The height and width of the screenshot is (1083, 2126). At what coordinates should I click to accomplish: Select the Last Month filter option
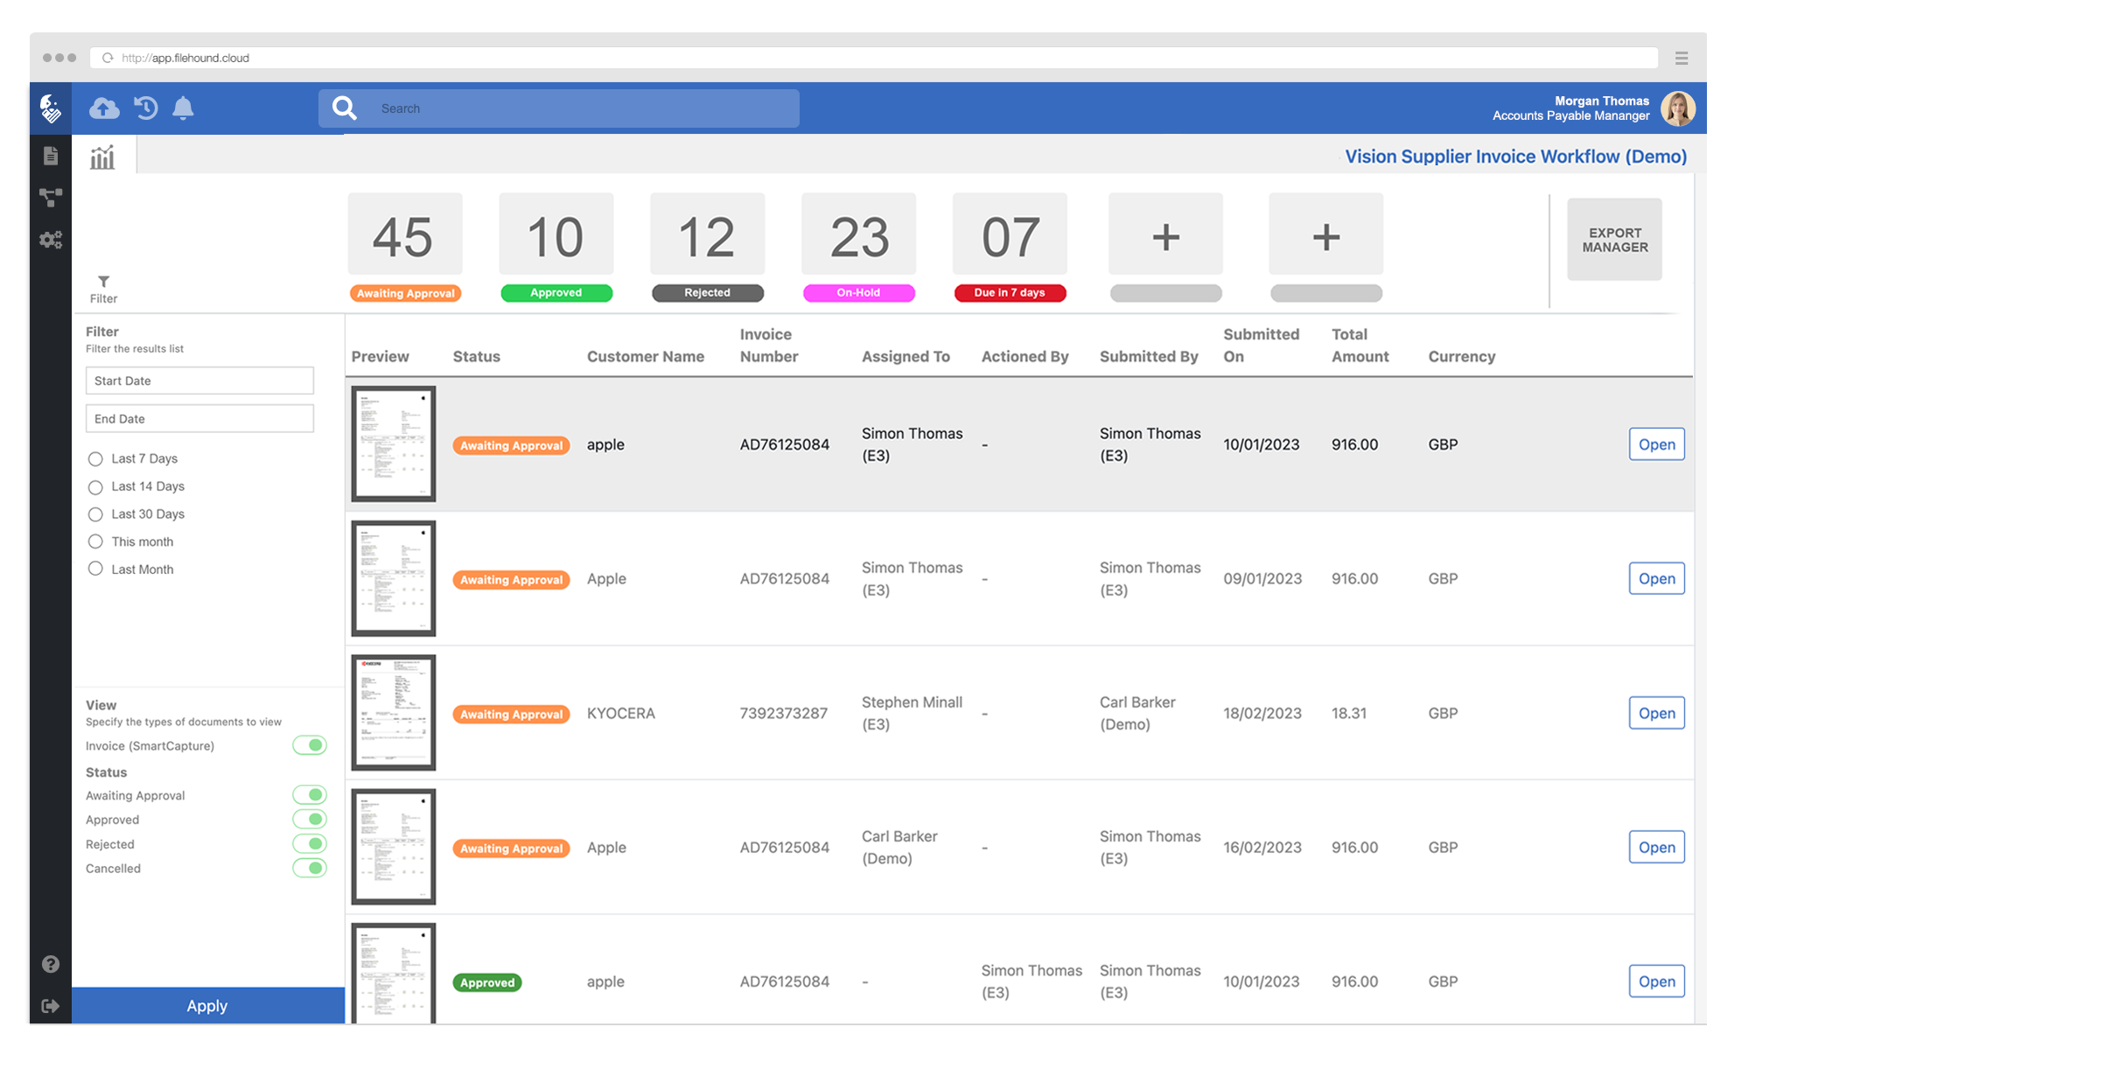pyautogui.click(x=96, y=569)
